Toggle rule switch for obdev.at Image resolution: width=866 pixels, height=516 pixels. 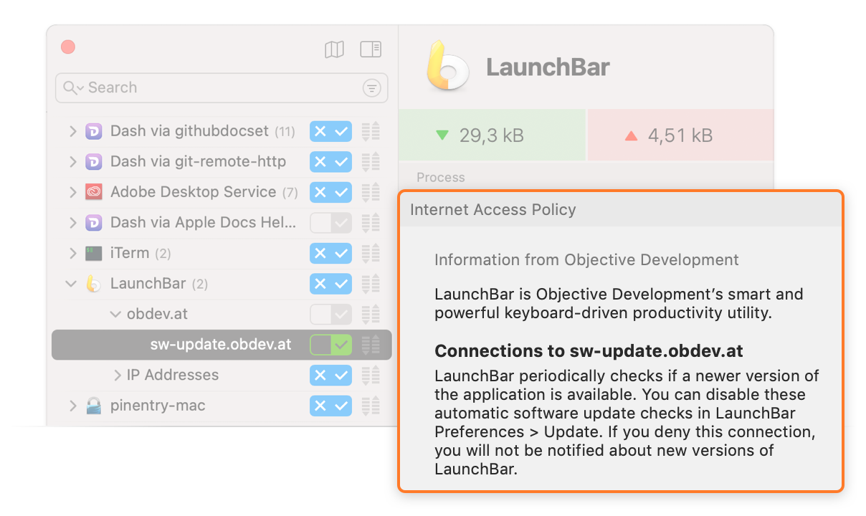pos(331,314)
